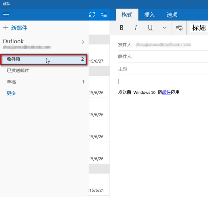Open the 已发送邮件 folder

18,71
